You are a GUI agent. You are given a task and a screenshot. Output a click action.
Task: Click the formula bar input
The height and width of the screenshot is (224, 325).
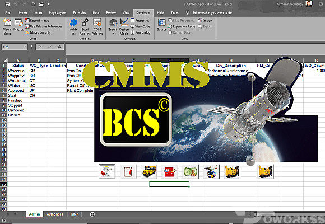coord(195,49)
